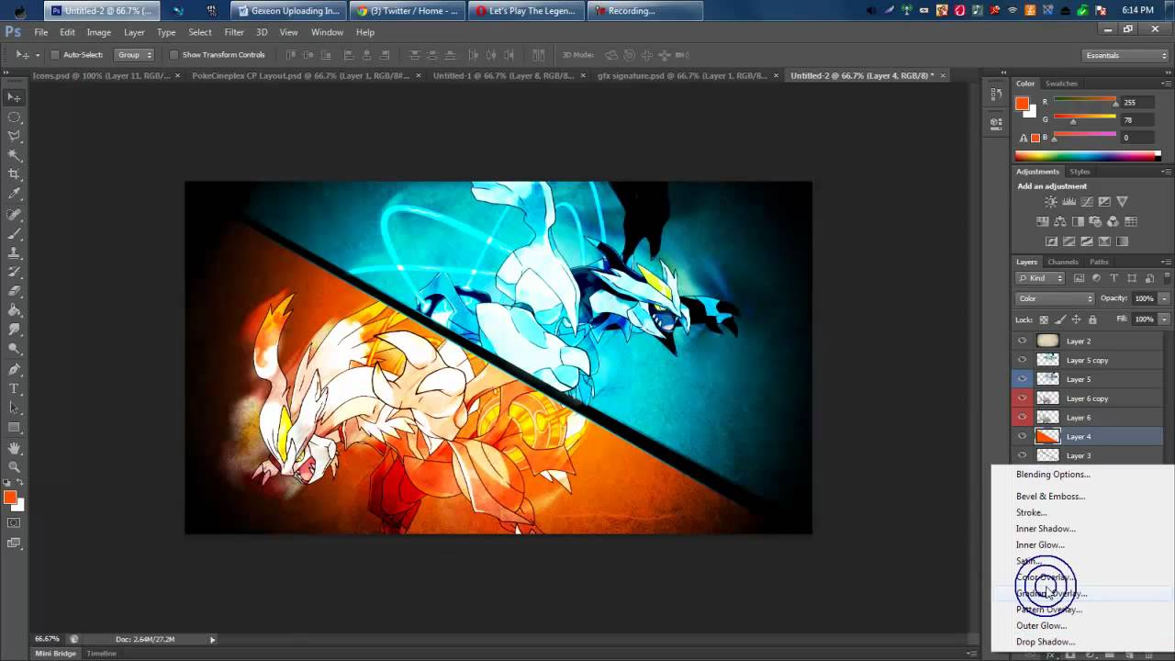Select the Horizontal Type tool
The height and width of the screenshot is (661, 1175).
pos(14,388)
